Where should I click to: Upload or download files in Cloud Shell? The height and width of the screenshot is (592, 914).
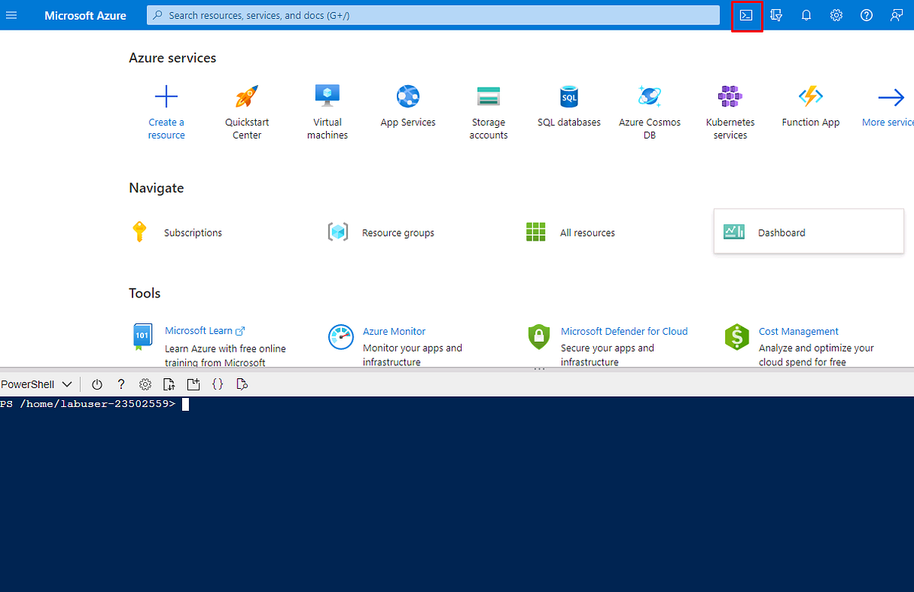tap(169, 384)
